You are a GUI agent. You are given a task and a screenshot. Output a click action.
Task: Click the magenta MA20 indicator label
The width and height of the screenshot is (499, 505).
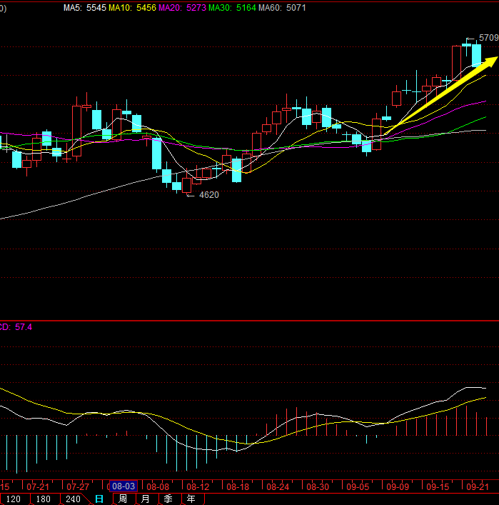181,8
